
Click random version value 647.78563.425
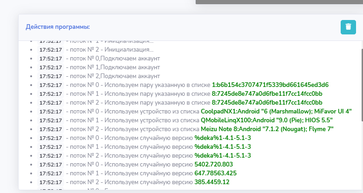coord(215,173)
